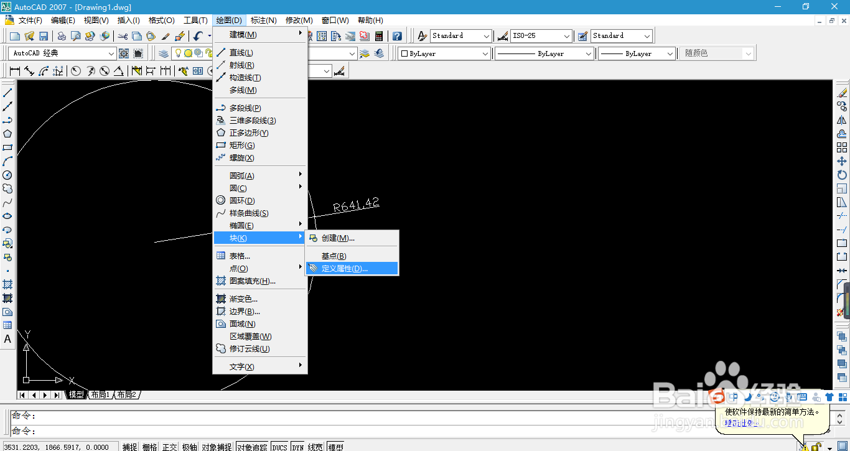Click the Match Properties brush icon
850x451 pixels.
[x=166, y=36]
